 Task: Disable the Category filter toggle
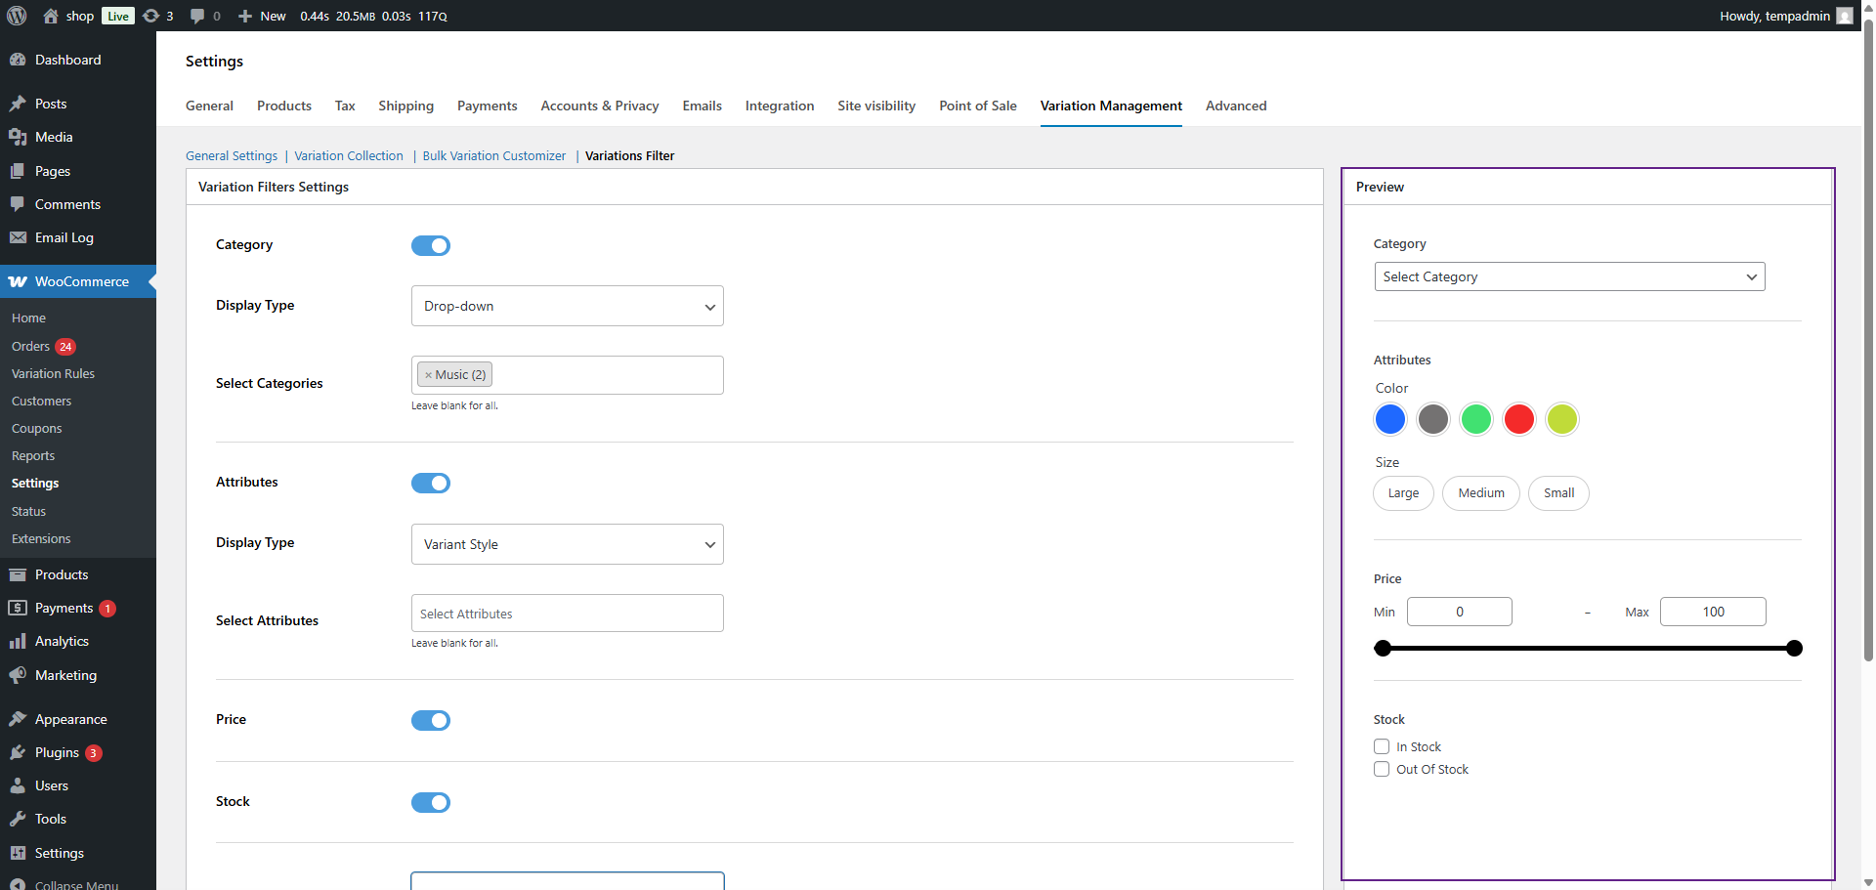pos(431,245)
